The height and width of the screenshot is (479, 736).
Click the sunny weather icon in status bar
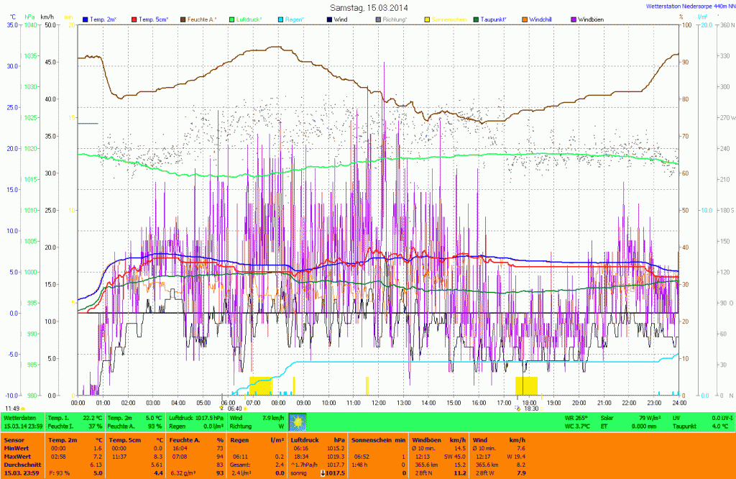click(x=297, y=421)
